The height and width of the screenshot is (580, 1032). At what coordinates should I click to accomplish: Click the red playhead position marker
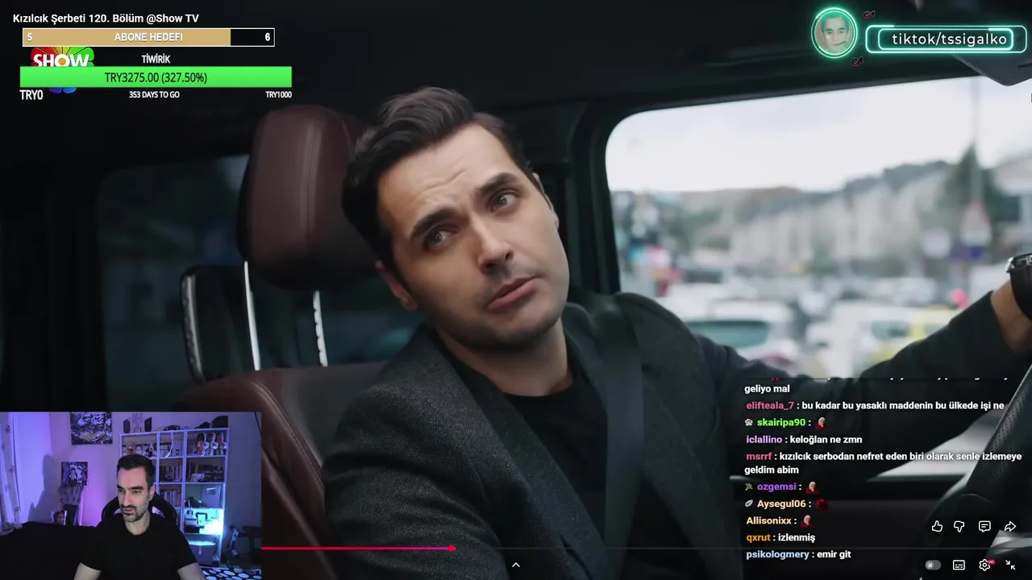(x=451, y=548)
